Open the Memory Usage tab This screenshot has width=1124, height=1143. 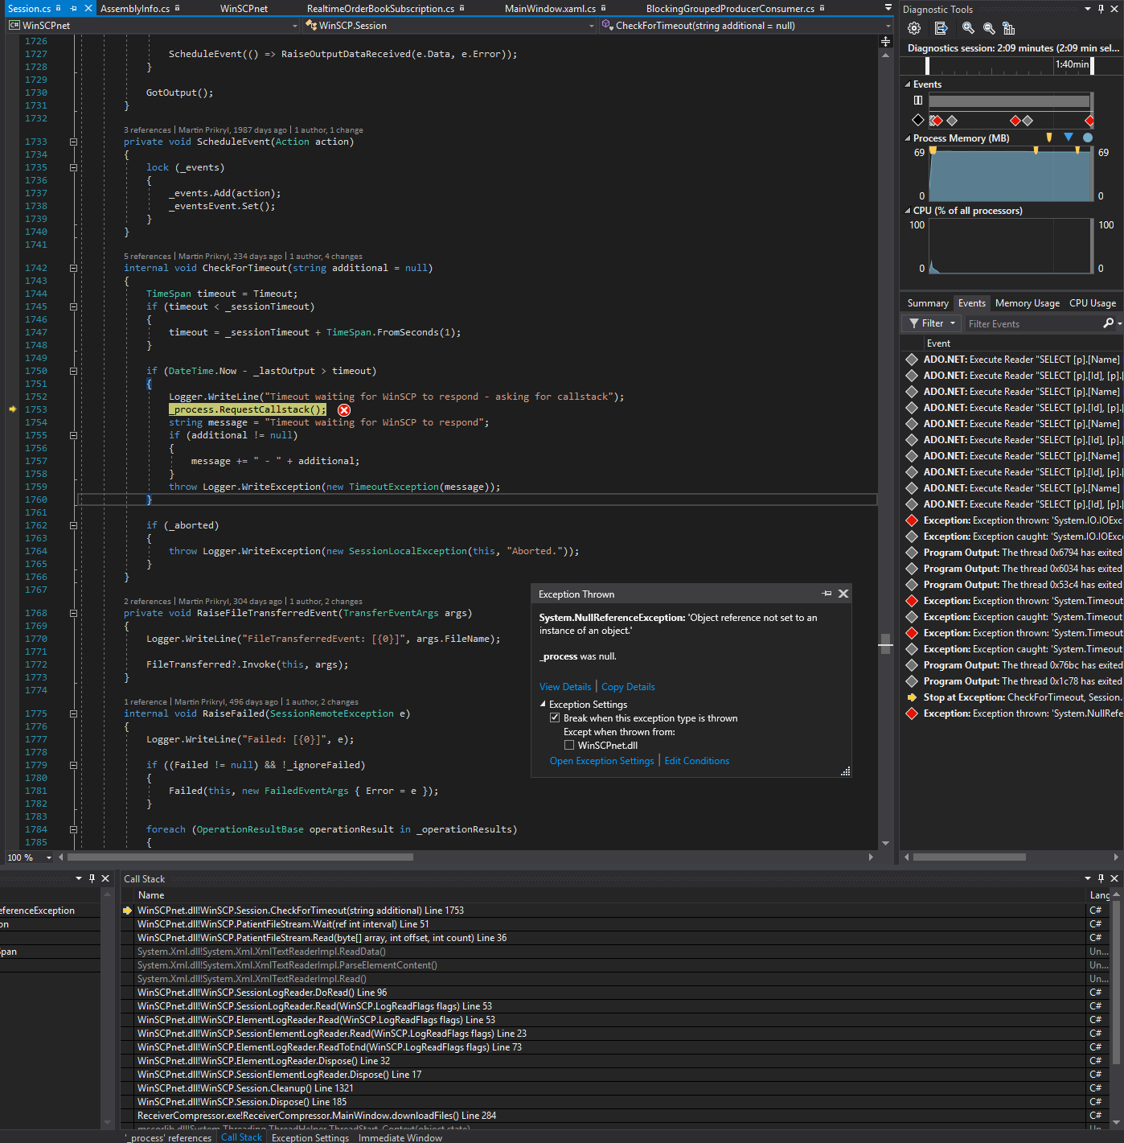tap(1027, 303)
